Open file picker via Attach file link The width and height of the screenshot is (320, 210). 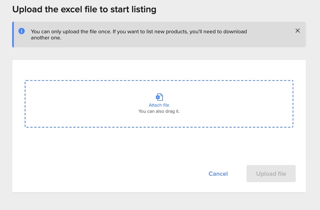pos(159,105)
